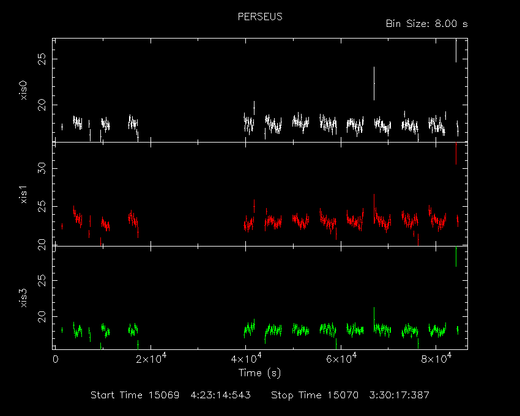Click the red xis1 spike near 6.7×10⁴ s
Screen dimensions: 520x416
[374, 209]
